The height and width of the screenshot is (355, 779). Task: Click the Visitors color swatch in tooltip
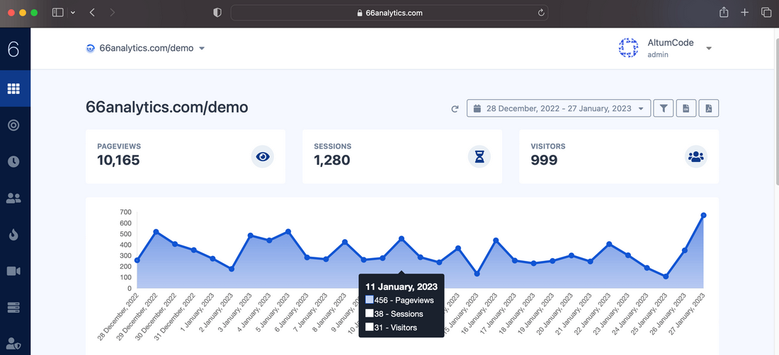point(369,327)
